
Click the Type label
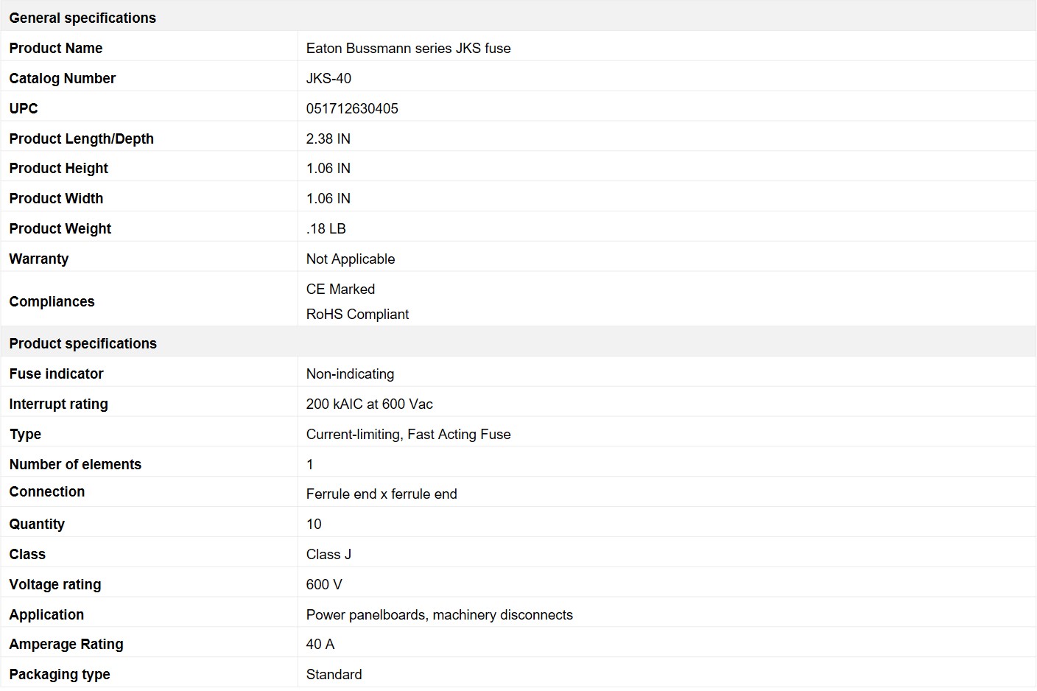click(x=25, y=434)
